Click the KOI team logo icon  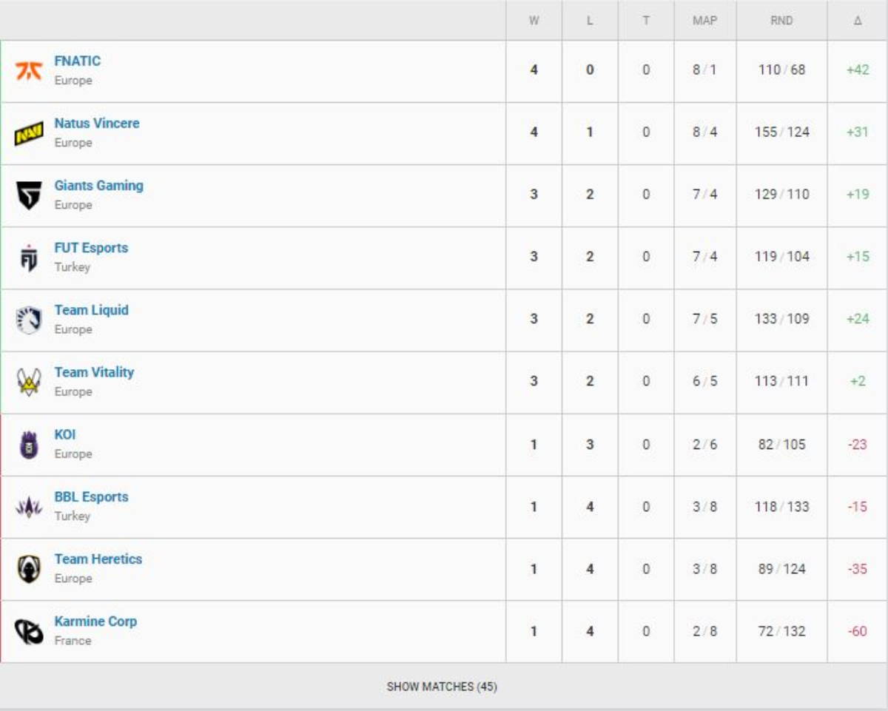(x=29, y=445)
